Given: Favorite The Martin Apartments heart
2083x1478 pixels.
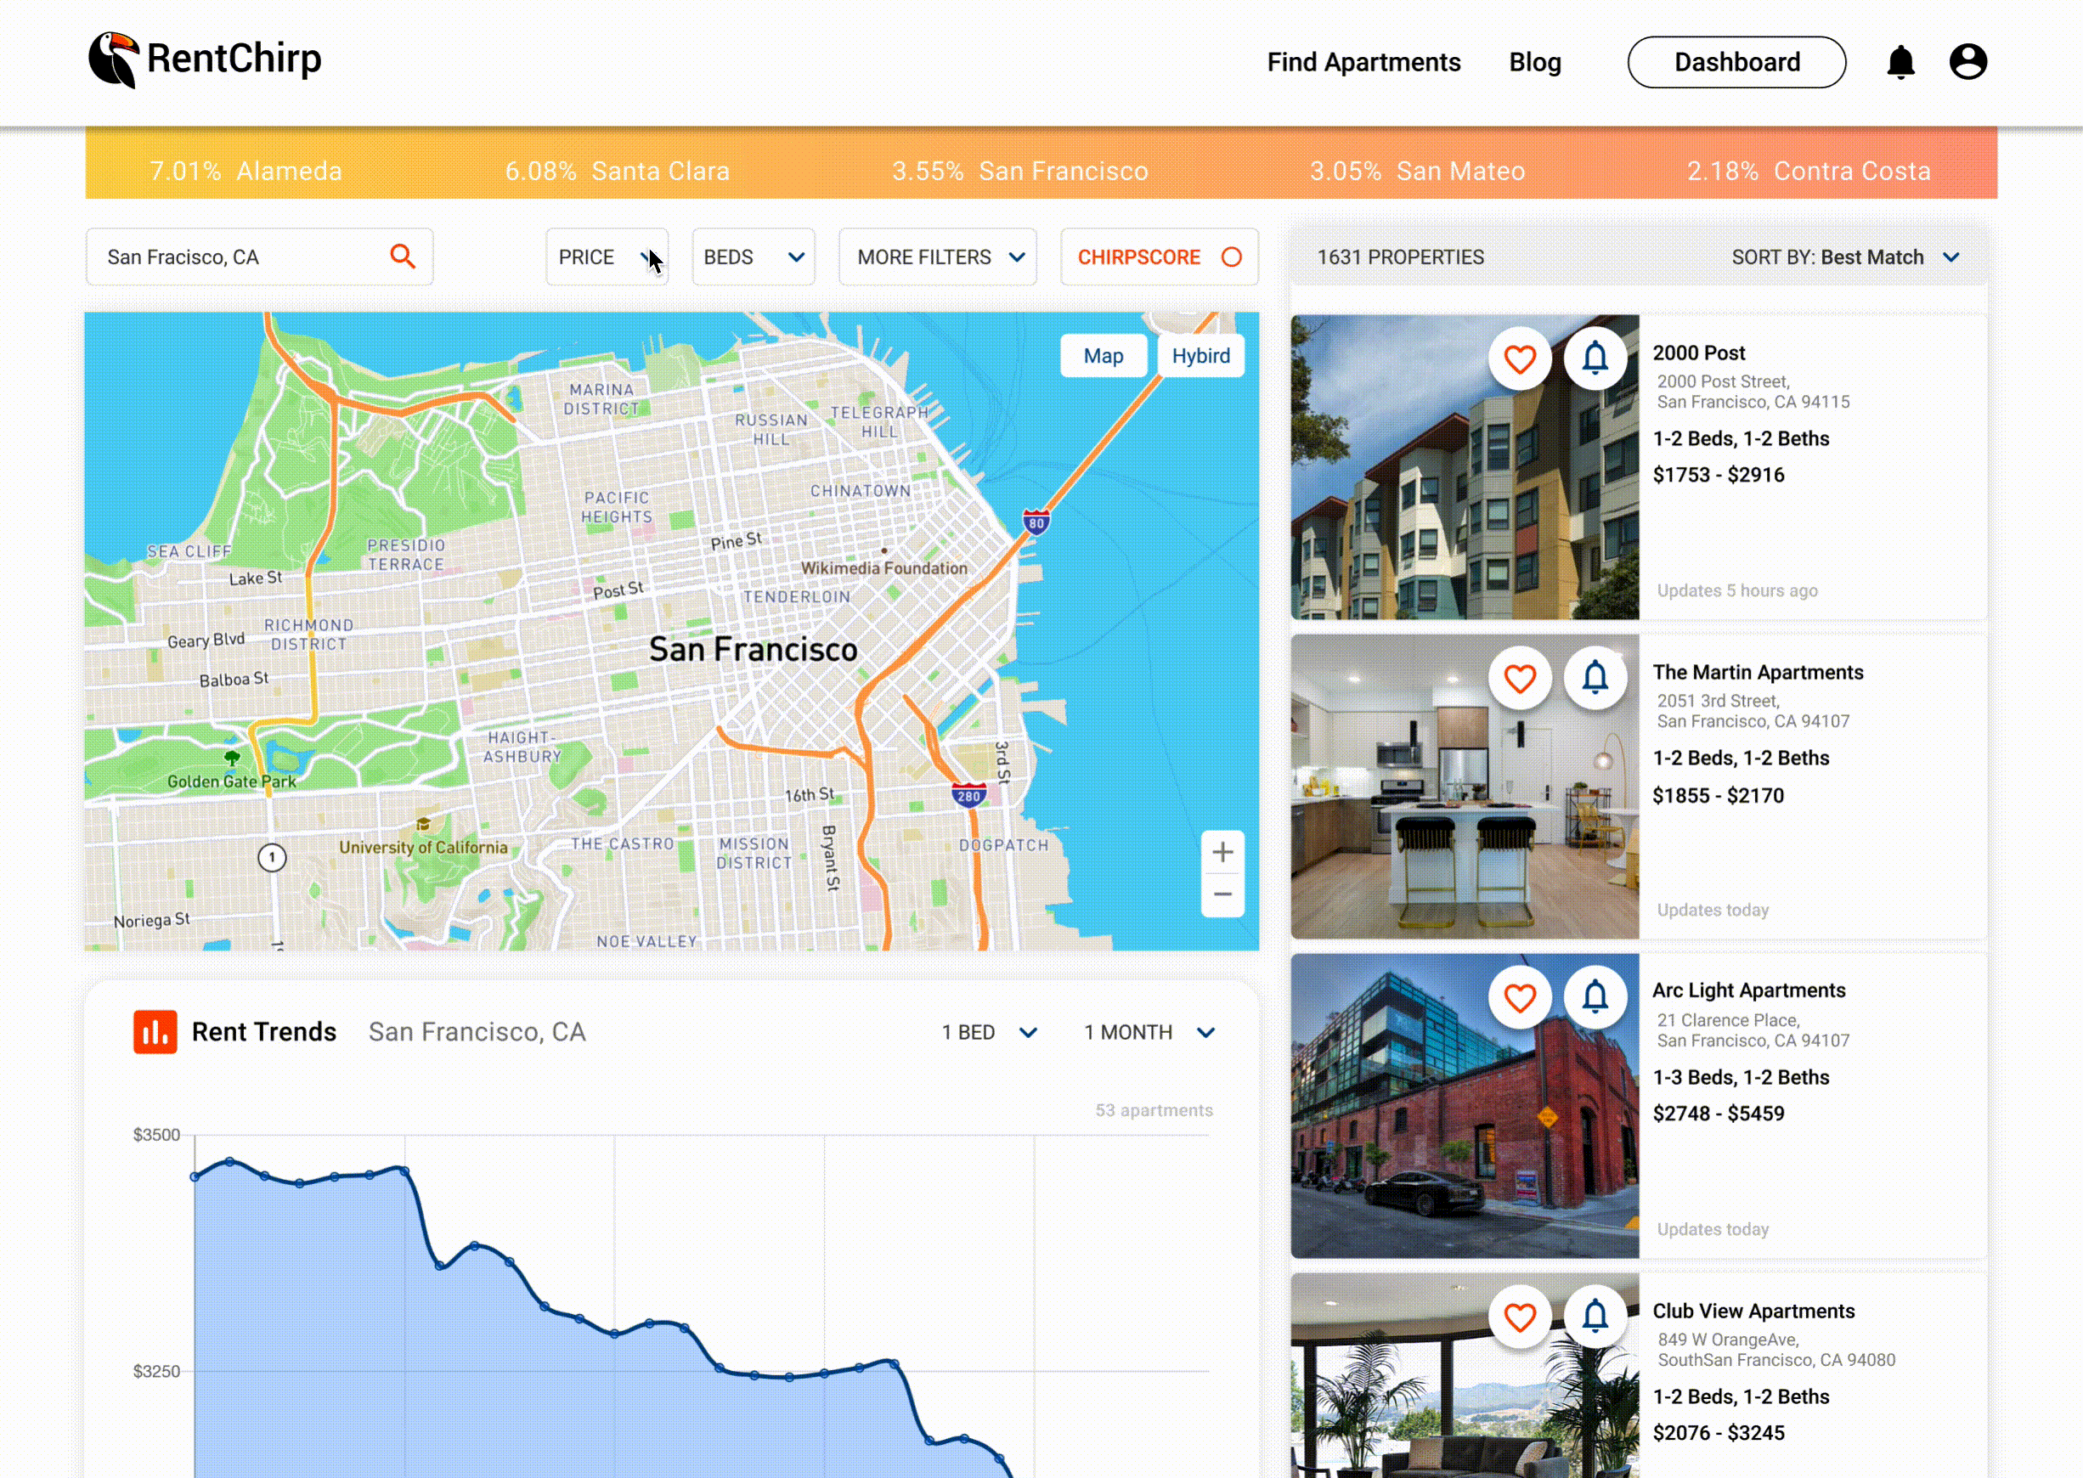Looking at the screenshot, I should pyautogui.click(x=1519, y=679).
